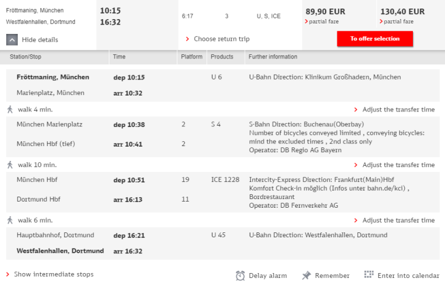Click the U 45 product entry
Screen dimensions: 445x286
click(x=218, y=235)
